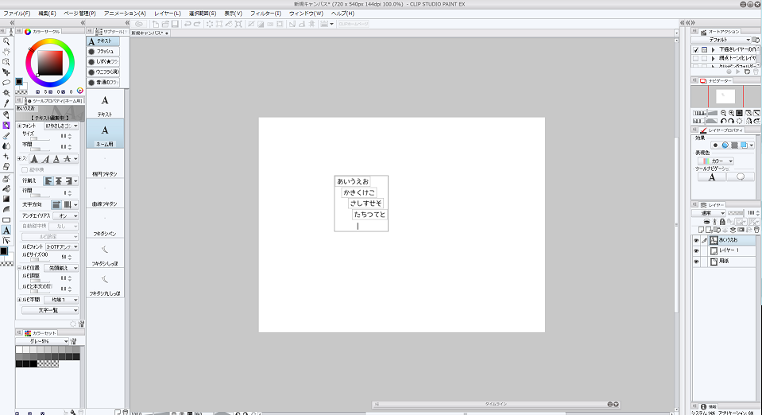Click the かきくけこ text line on canvas

click(x=359, y=192)
